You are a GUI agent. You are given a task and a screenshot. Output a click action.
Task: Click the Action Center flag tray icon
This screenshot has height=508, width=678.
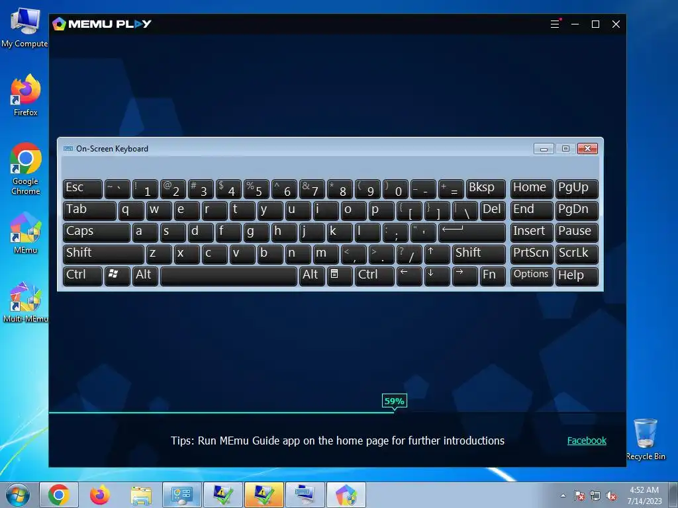click(x=579, y=495)
